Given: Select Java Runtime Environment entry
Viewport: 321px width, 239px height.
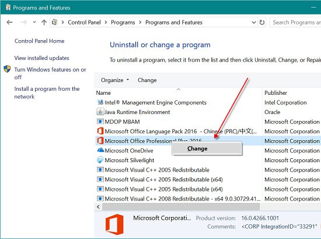Looking at the screenshot, I should point(137,112).
